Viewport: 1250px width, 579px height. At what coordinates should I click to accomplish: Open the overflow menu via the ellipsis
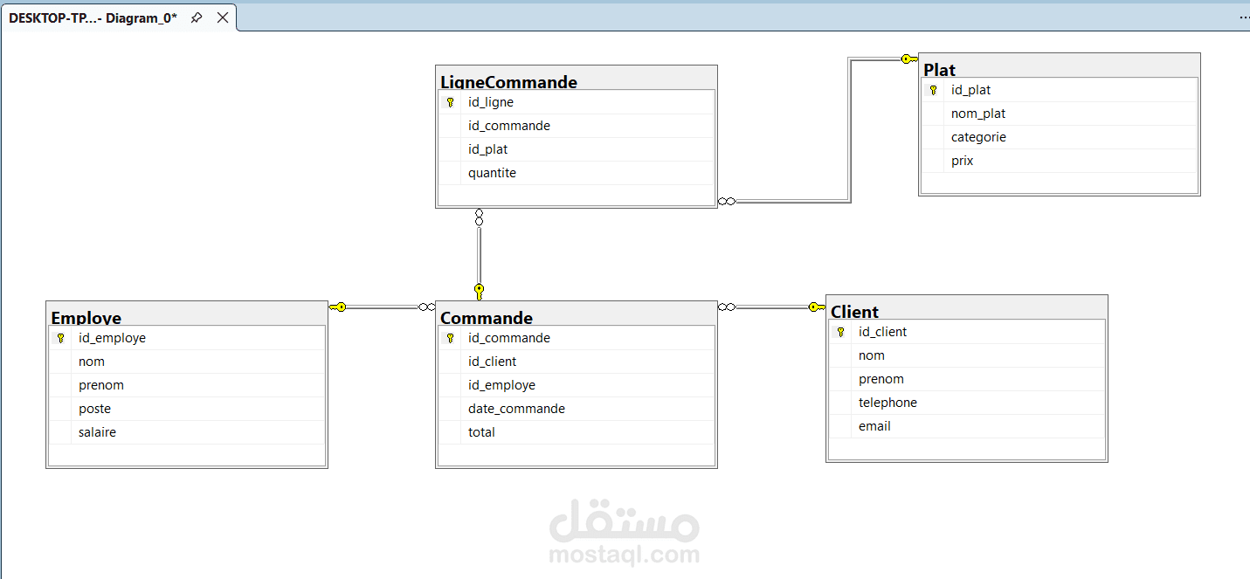point(1243,17)
